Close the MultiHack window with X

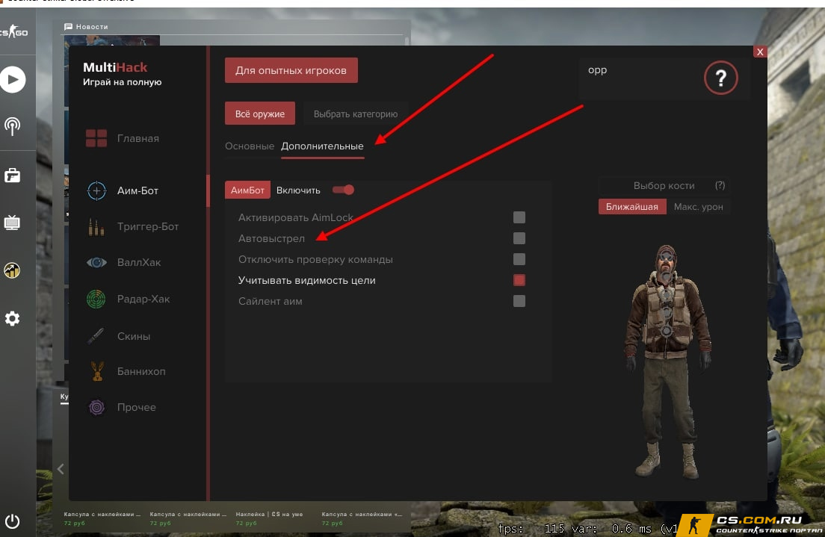[760, 52]
